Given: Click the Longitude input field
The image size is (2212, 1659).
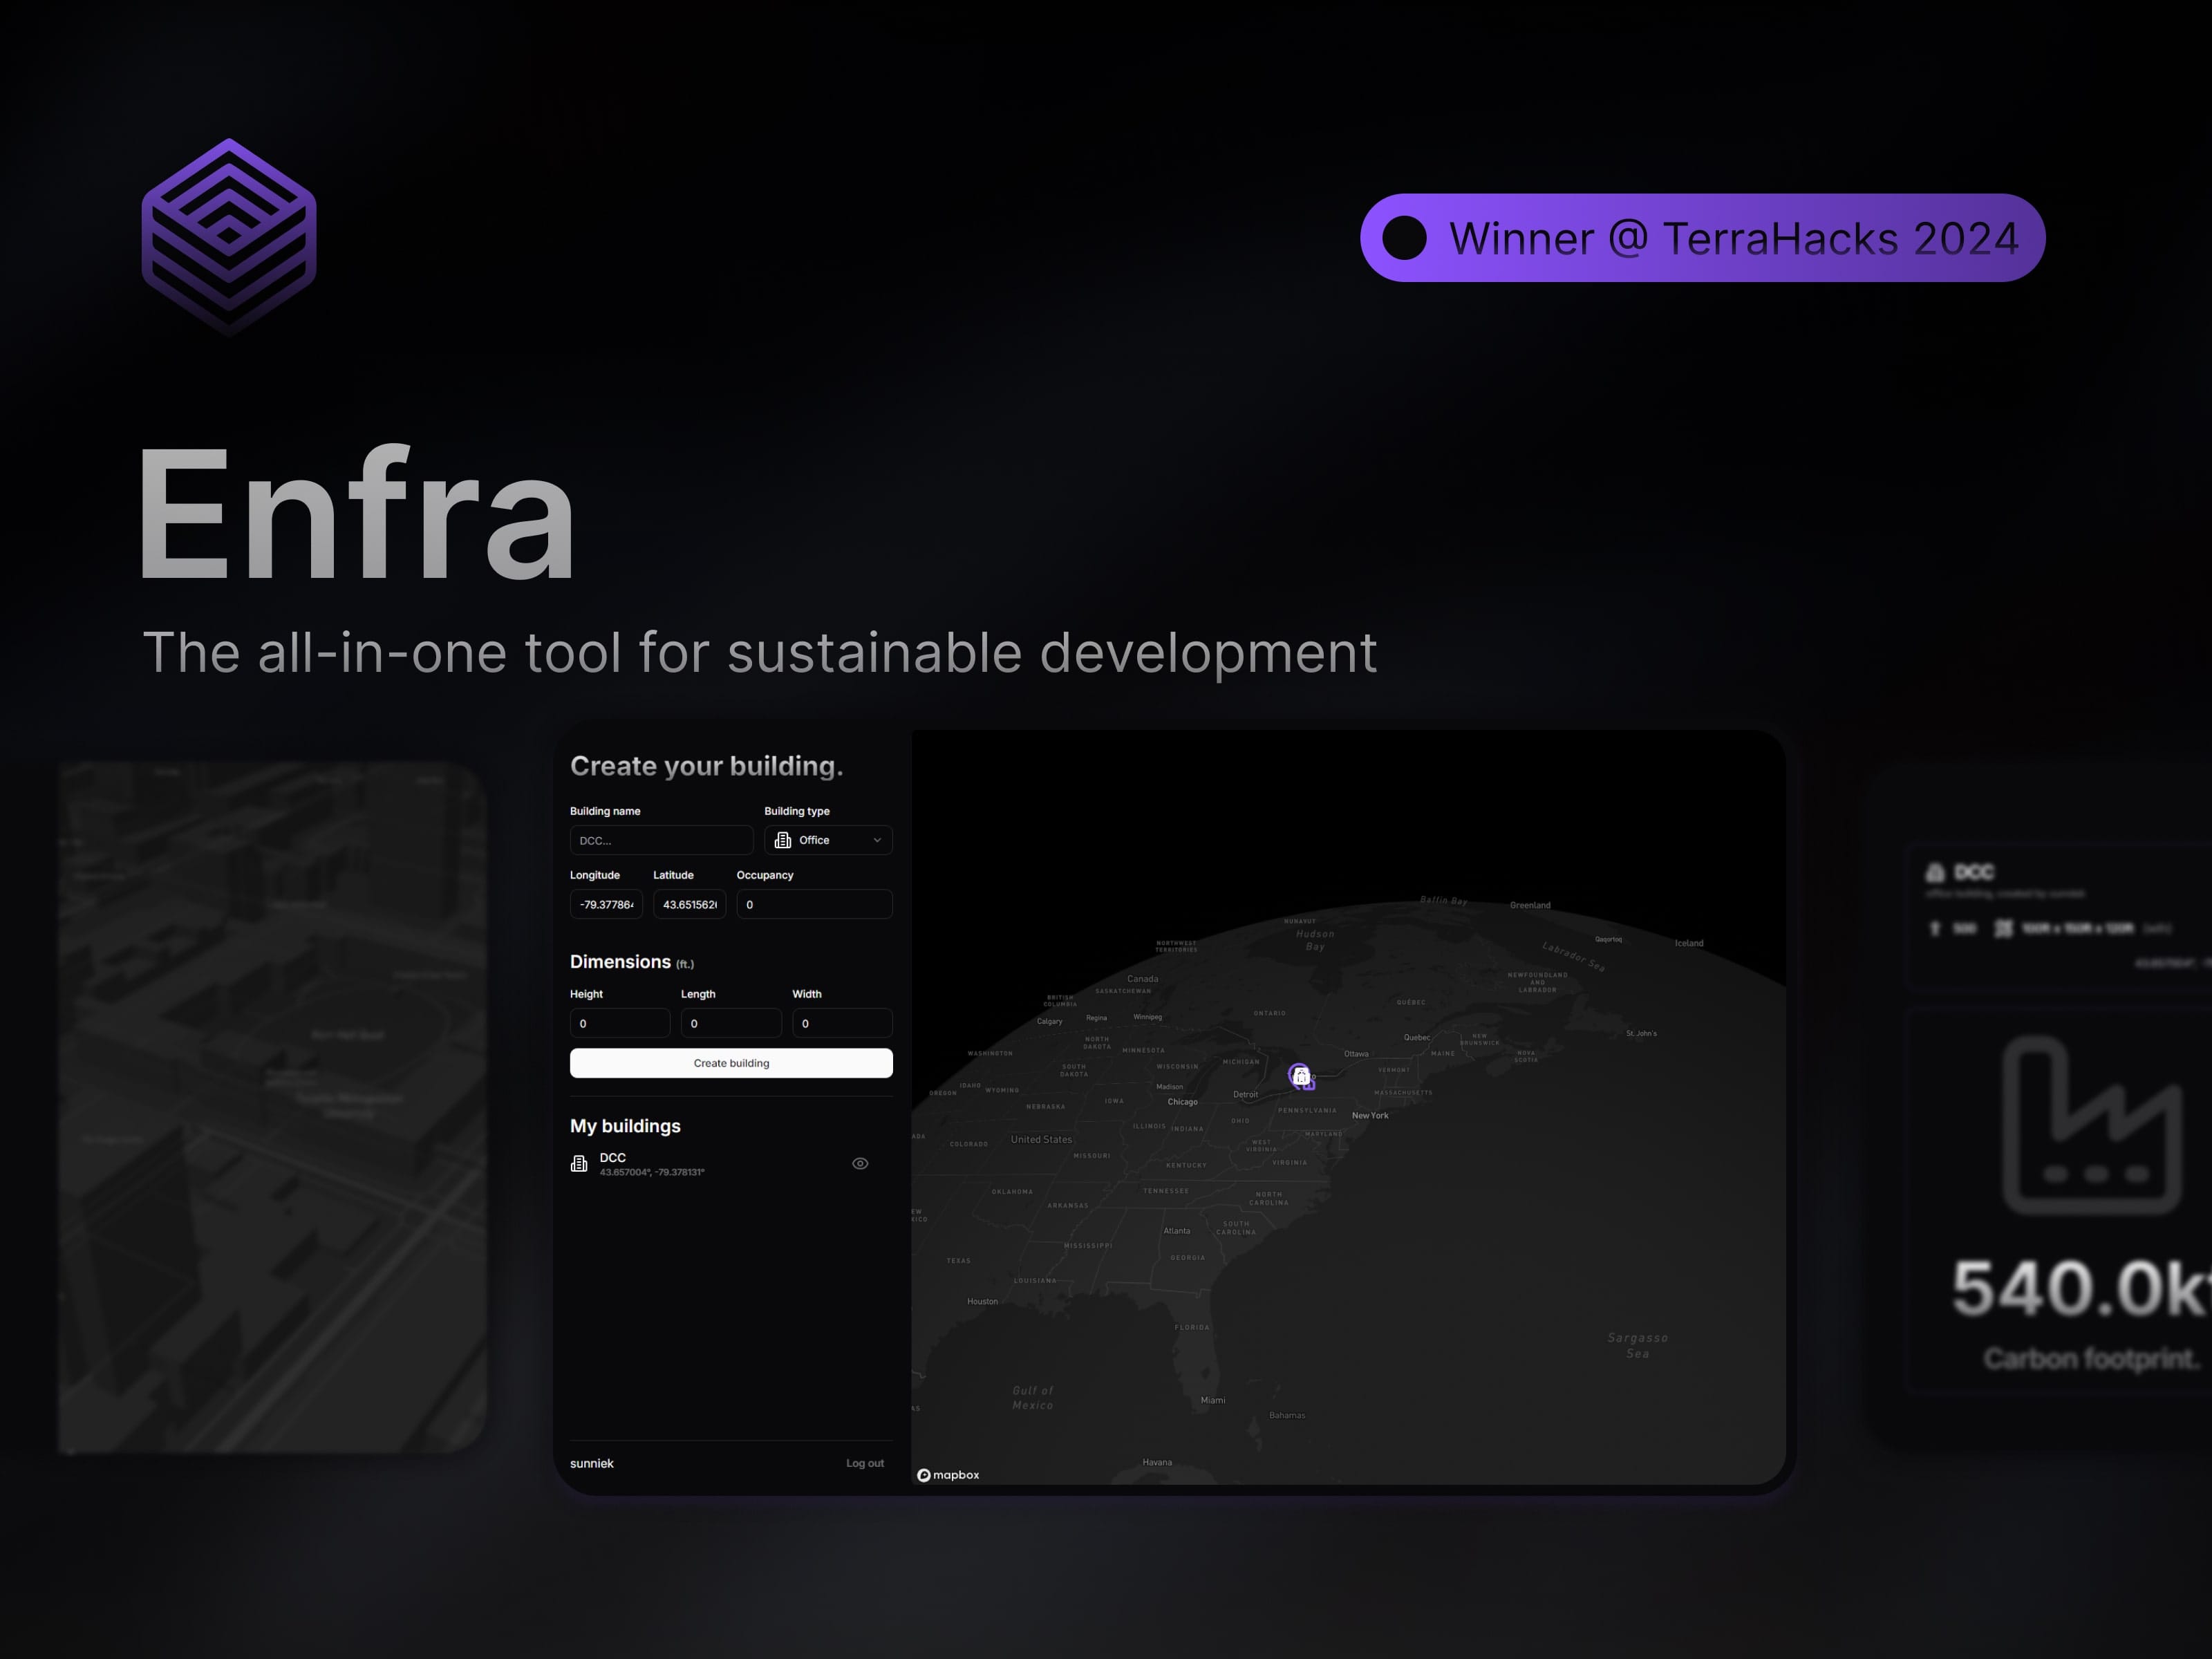Looking at the screenshot, I should 606,904.
